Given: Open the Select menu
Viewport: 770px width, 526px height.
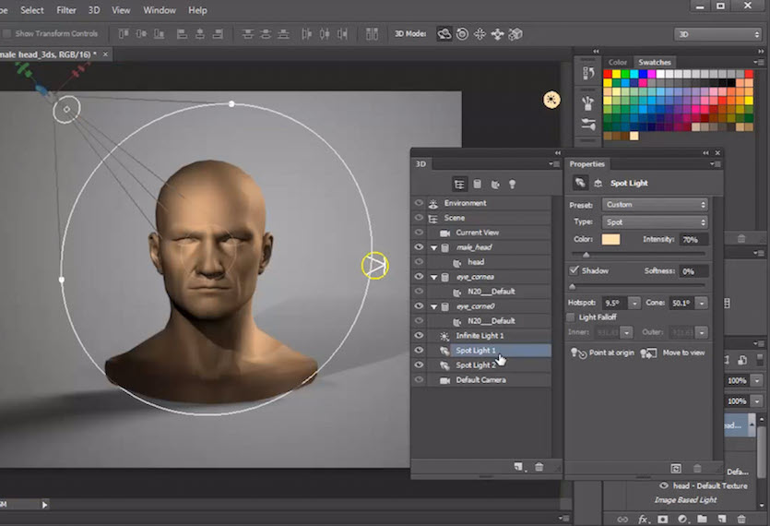Looking at the screenshot, I should pos(32,10).
